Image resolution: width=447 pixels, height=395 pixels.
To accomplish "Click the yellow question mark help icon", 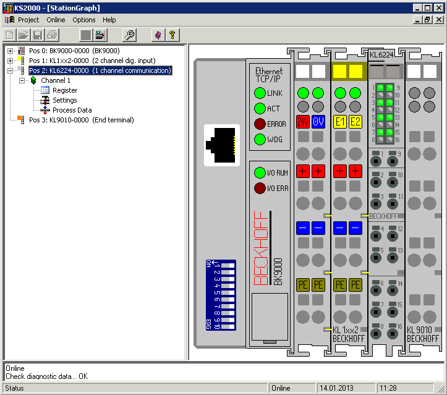I will click(172, 35).
